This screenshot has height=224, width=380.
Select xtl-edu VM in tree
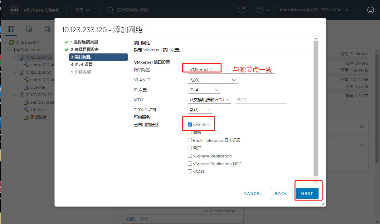point(37,110)
